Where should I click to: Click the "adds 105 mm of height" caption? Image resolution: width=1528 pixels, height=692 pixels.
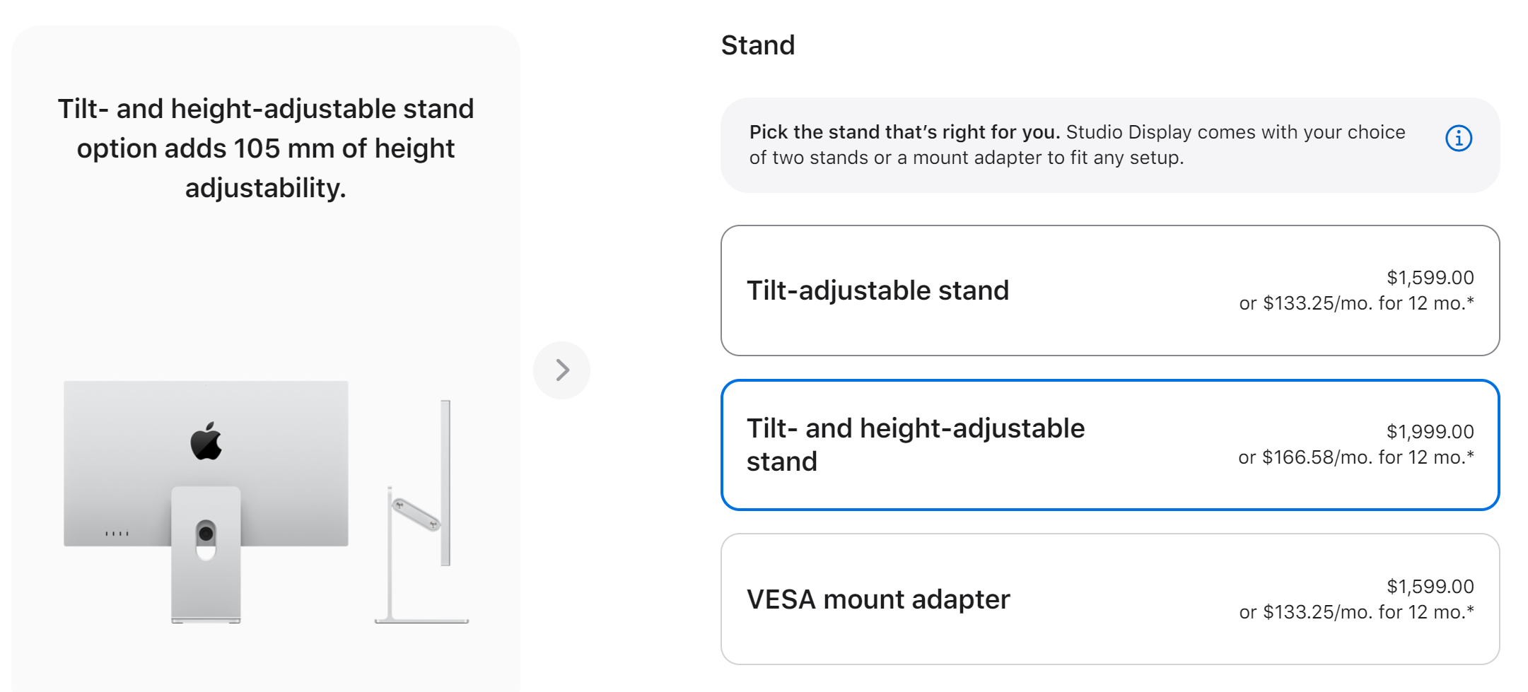click(x=266, y=148)
